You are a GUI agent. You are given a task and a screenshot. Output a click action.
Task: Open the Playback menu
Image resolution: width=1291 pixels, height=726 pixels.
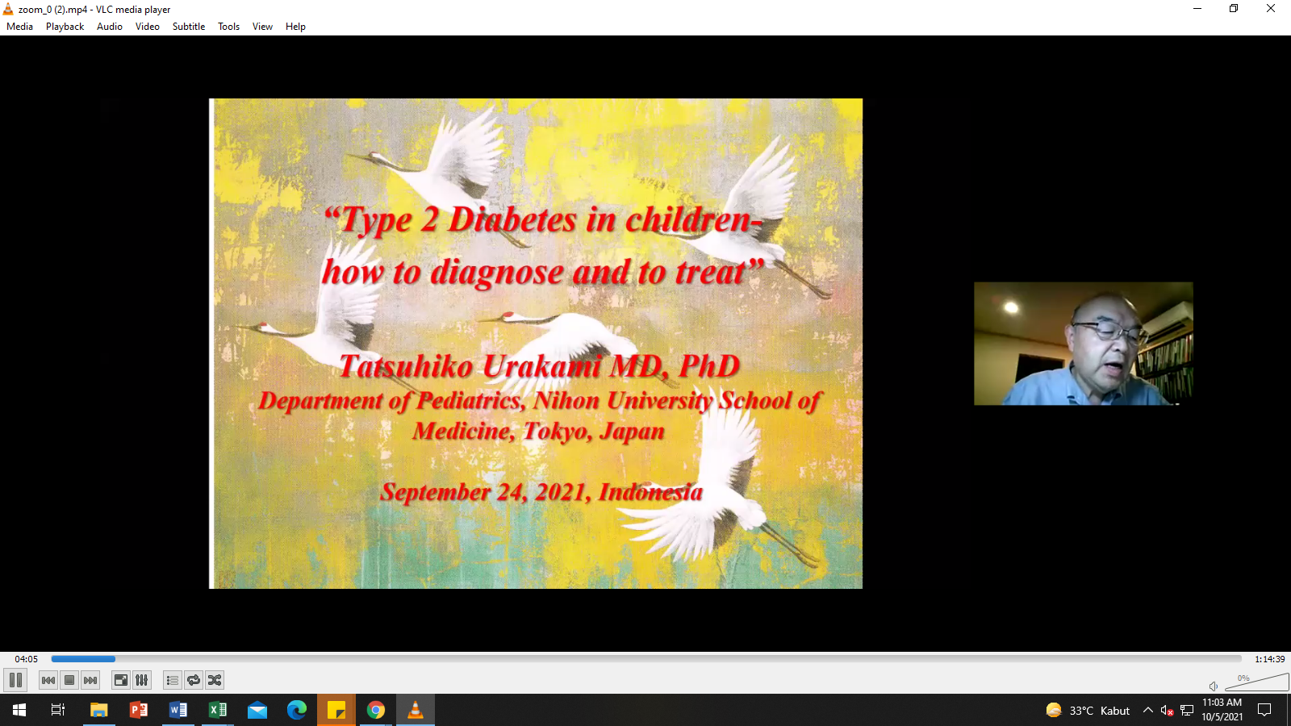pyautogui.click(x=65, y=27)
